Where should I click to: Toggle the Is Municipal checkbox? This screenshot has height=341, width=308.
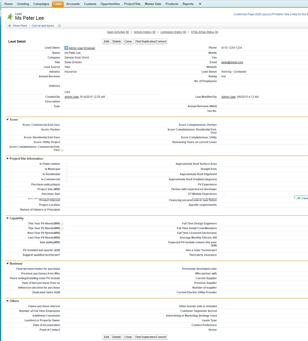67,169
